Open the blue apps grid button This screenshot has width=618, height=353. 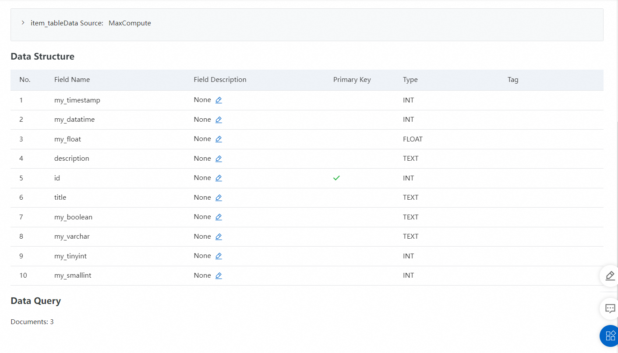pyautogui.click(x=610, y=336)
